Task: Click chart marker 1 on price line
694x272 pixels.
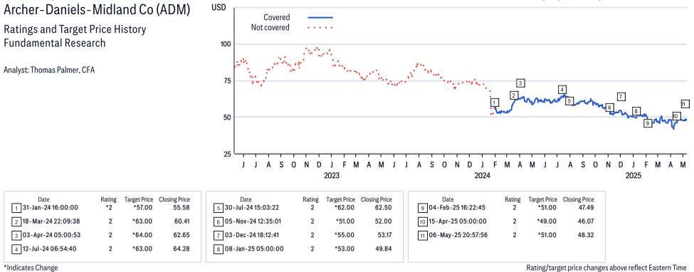Action: click(495, 103)
